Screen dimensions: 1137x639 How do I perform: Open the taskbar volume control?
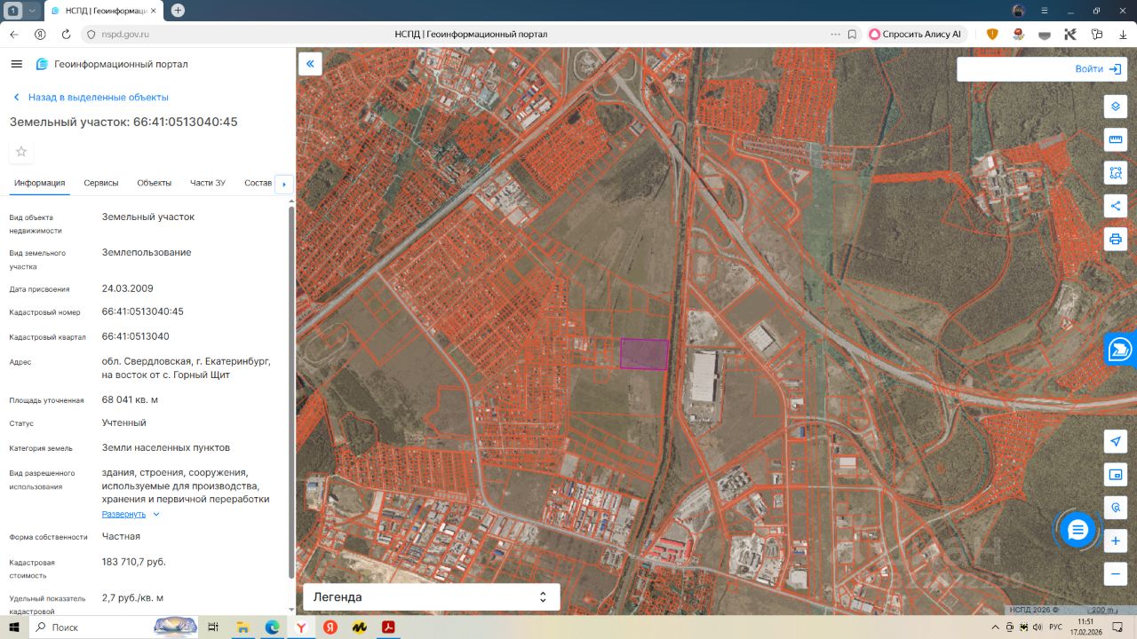click(x=1038, y=627)
